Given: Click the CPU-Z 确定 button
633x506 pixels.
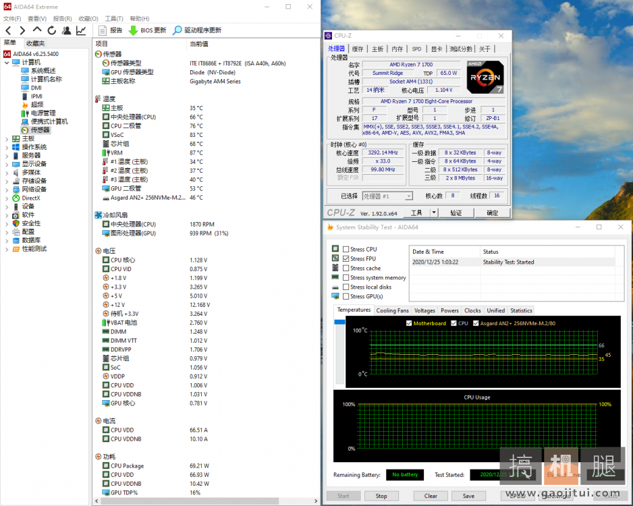Looking at the screenshot, I should pos(493,213).
